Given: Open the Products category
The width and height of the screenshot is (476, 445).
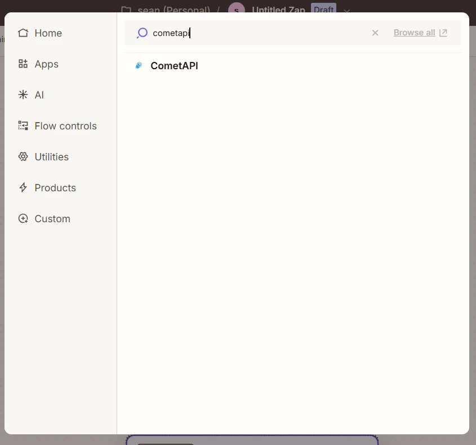Looking at the screenshot, I should (47, 188).
